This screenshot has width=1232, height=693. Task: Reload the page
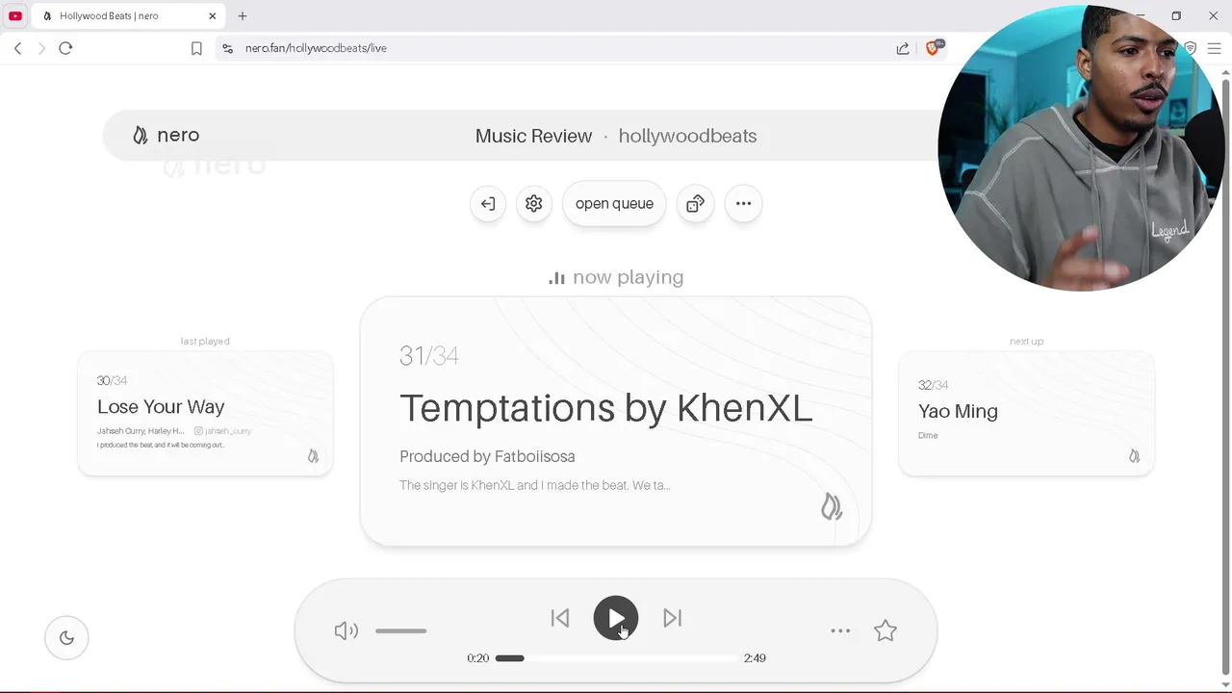click(x=65, y=48)
